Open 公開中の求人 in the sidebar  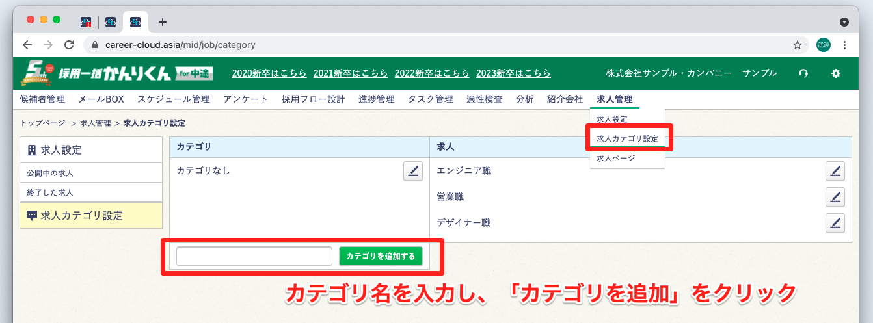click(x=50, y=173)
